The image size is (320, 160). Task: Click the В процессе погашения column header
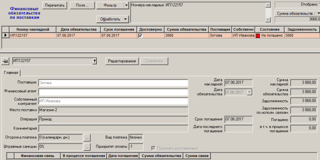tap(84, 156)
